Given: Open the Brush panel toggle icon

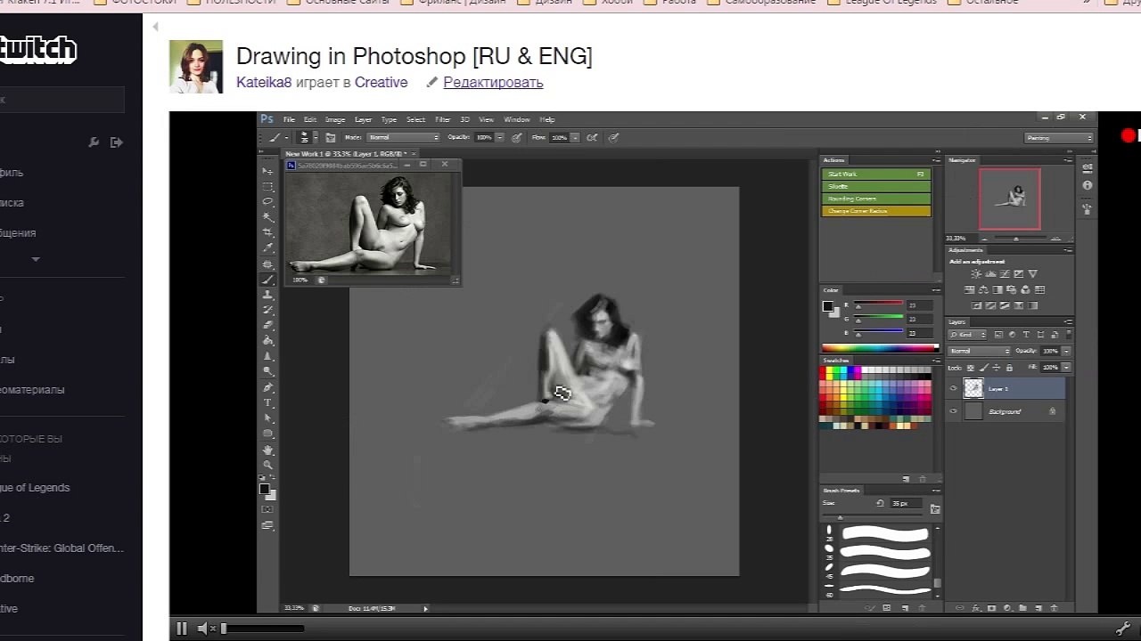Looking at the screenshot, I should pyautogui.click(x=331, y=137).
